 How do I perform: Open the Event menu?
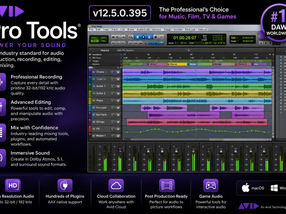(131, 29)
